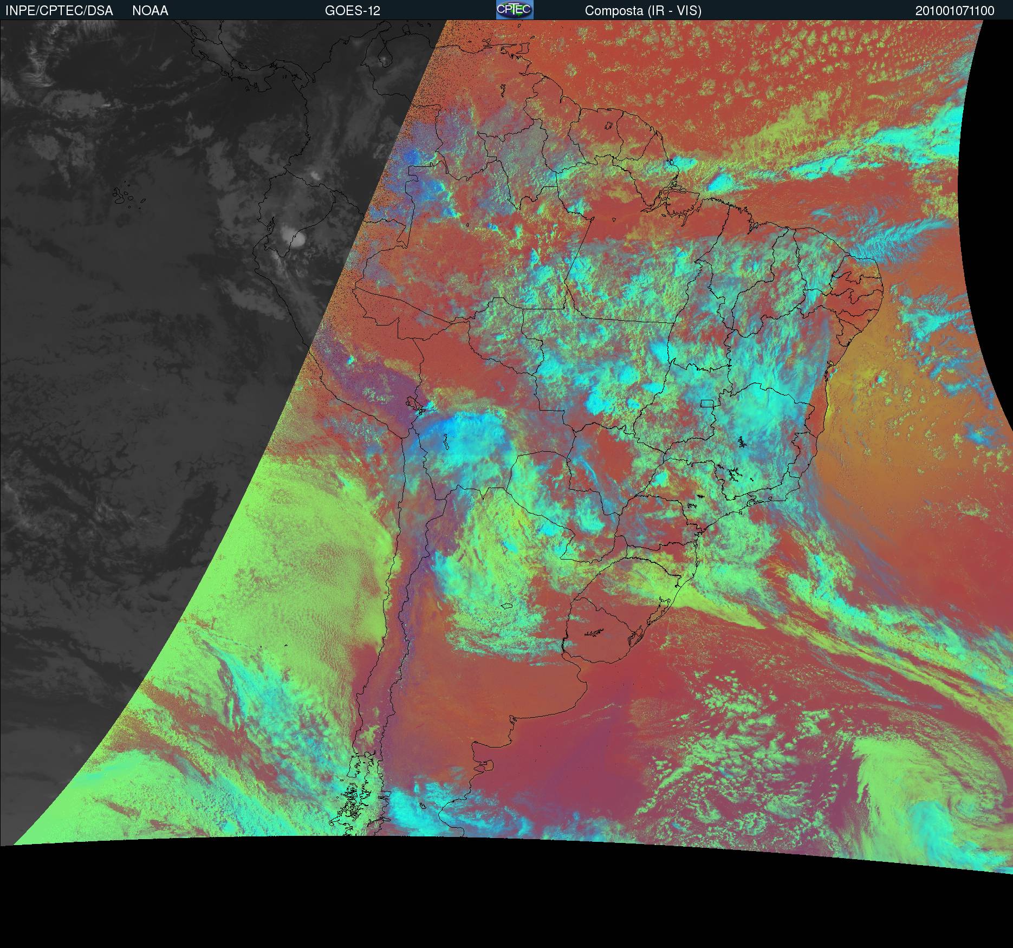Click the INPE/CPTEC/DSA header text

point(59,11)
